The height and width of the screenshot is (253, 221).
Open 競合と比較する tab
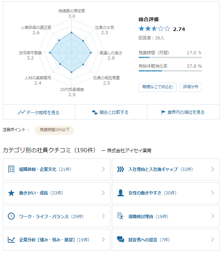coord(111,112)
